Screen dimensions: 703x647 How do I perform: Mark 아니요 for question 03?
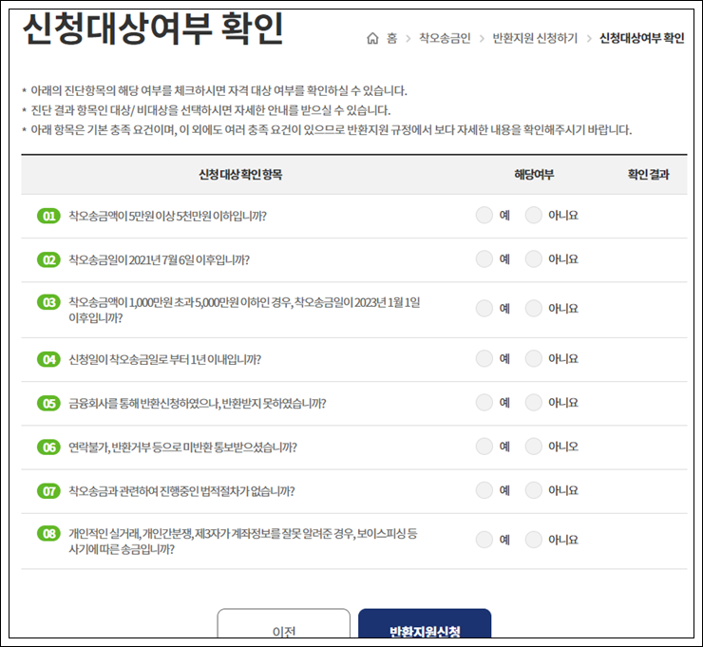pyautogui.click(x=534, y=309)
